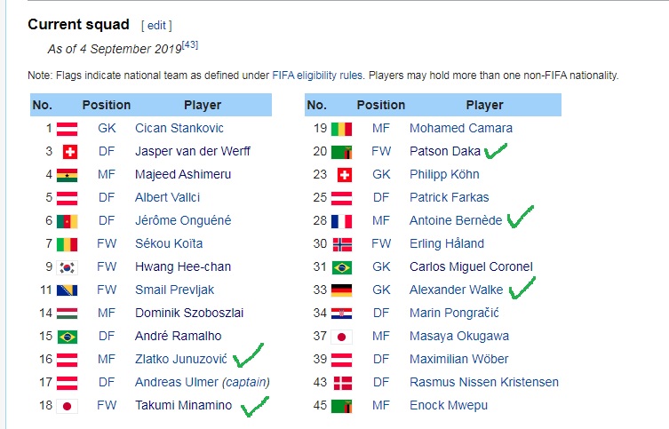This screenshot has height=429, width=669.
Task: Open citation reference 43
Action: tap(190, 44)
